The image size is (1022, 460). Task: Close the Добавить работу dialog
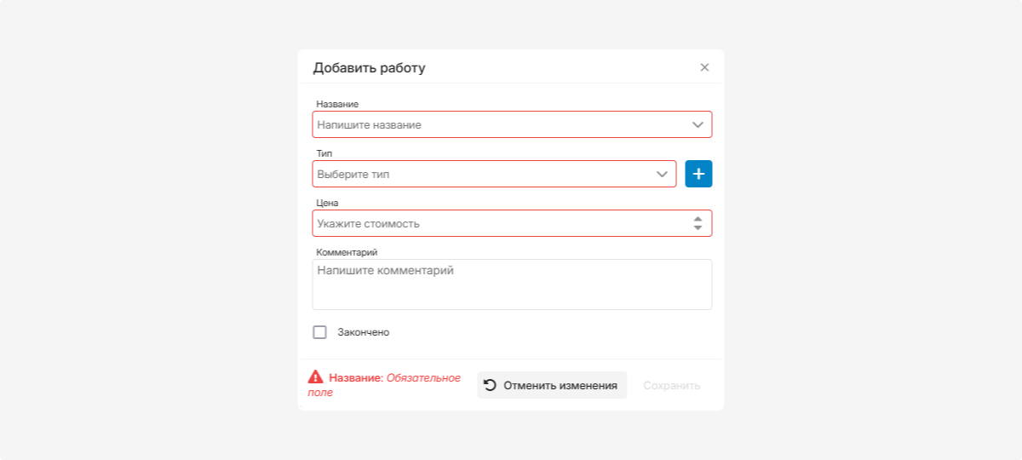coord(704,67)
